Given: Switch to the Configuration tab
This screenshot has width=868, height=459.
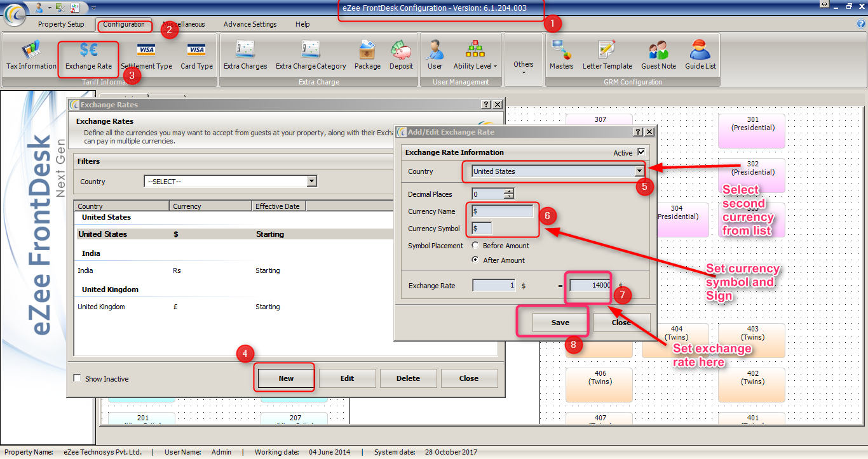Looking at the screenshot, I should (124, 24).
